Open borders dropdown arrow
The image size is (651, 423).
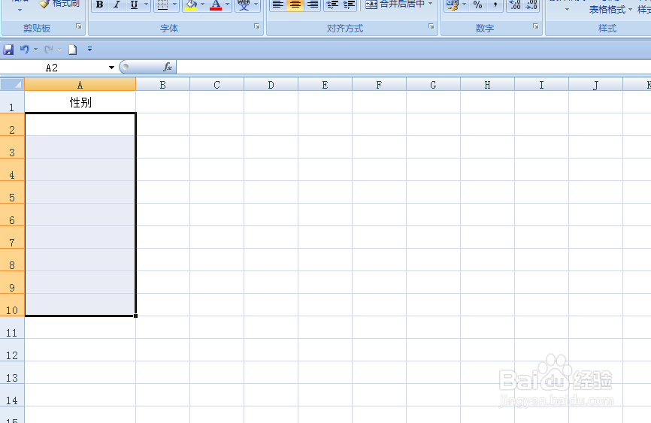pyautogui.click(x=175, y=5)
